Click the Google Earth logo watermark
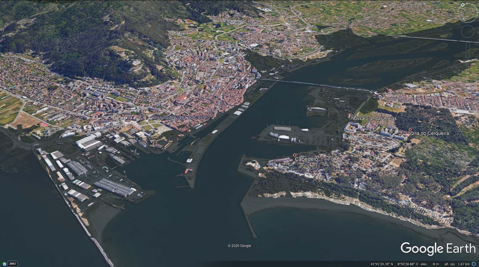 438,249
